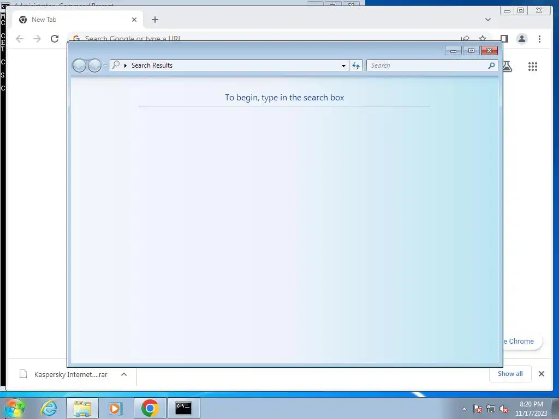Restore down the Chrome window
Screen dimensions: 559x419
[521, 11]
